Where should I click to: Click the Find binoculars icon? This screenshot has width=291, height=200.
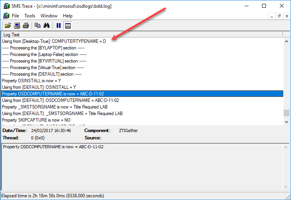point(47,26)
